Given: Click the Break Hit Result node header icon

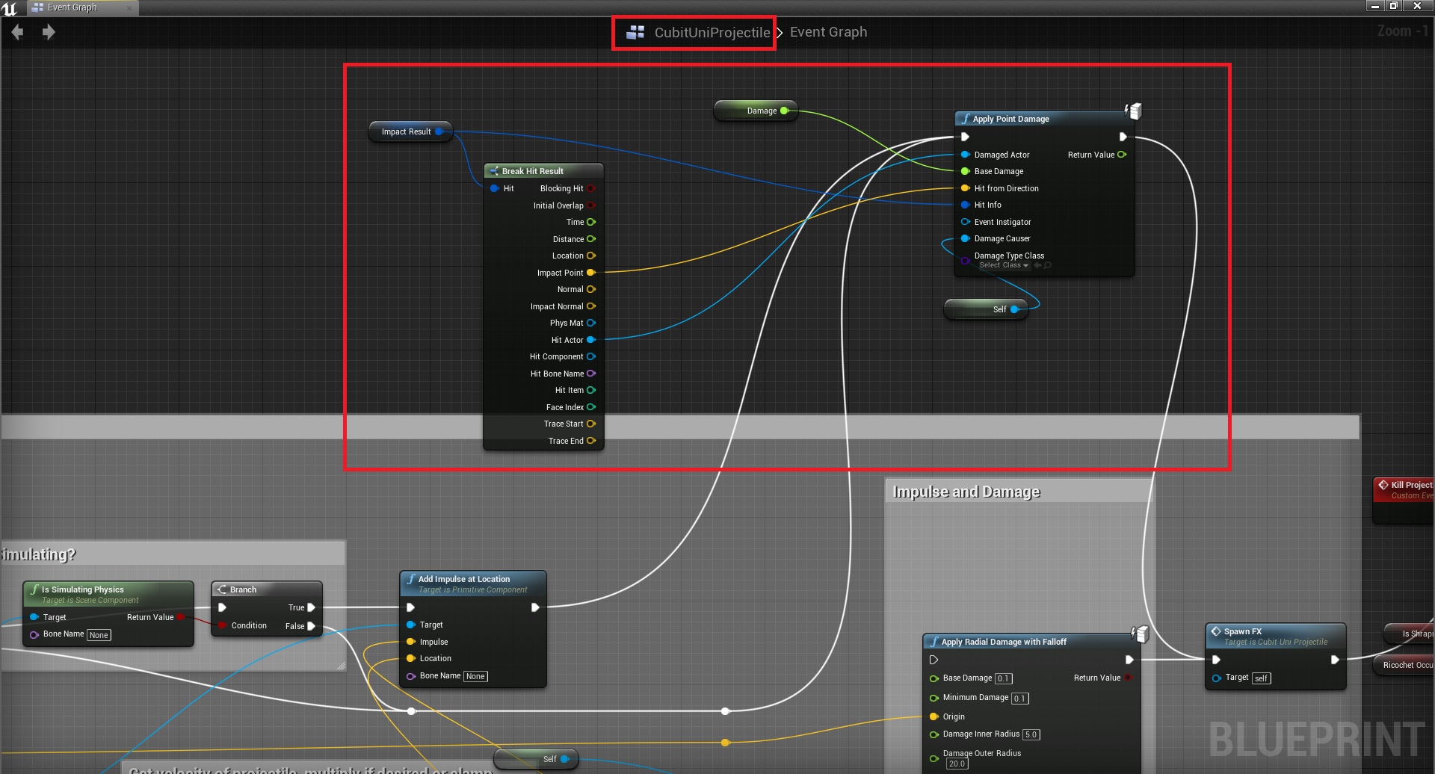Looking at the screenshot, I should pos(493,170).
